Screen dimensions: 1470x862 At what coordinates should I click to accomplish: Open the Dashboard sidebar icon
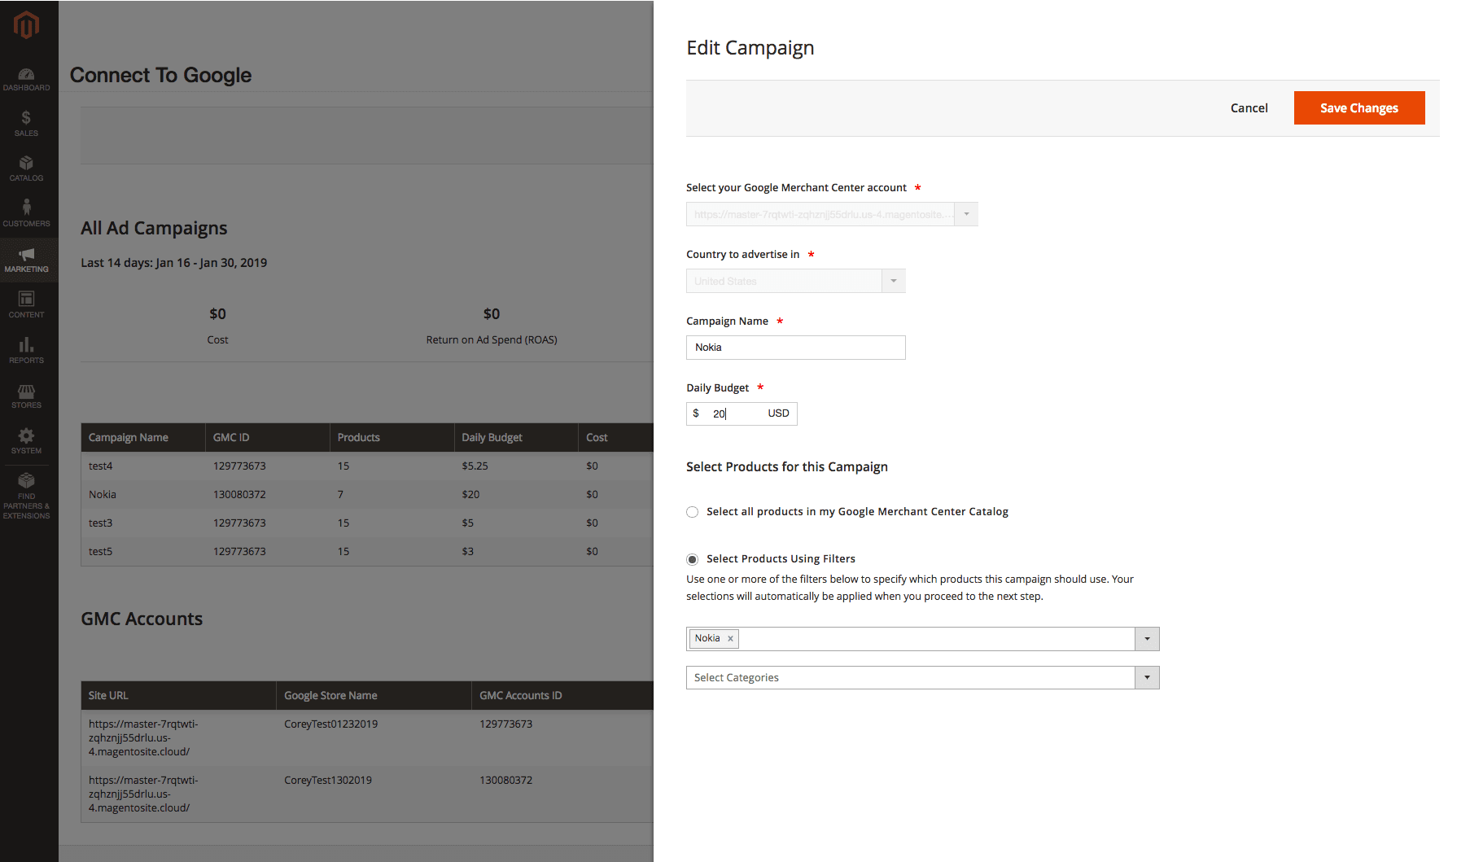pos(26,75)
